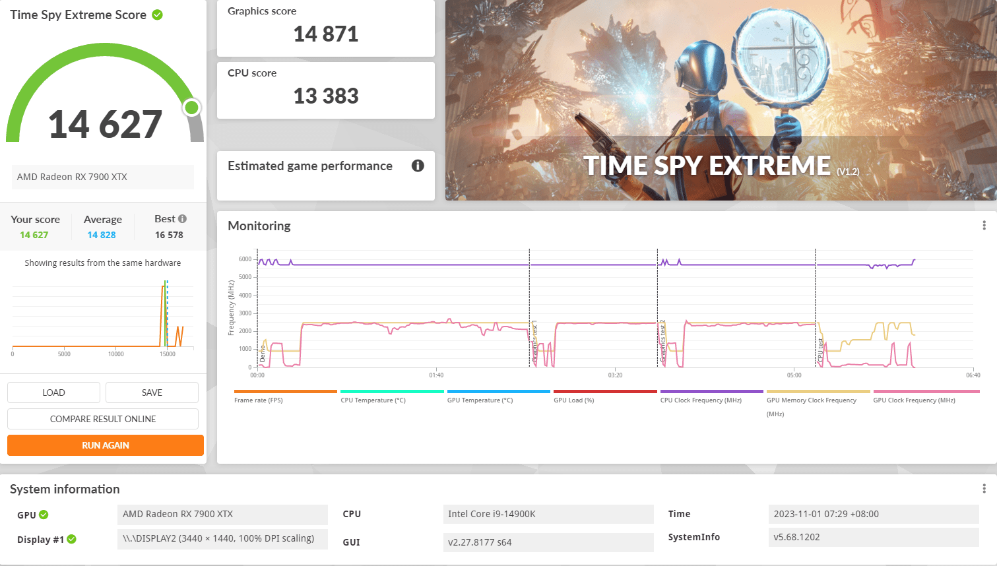Click the green check icon beside GPU

(x=44, y=515)
